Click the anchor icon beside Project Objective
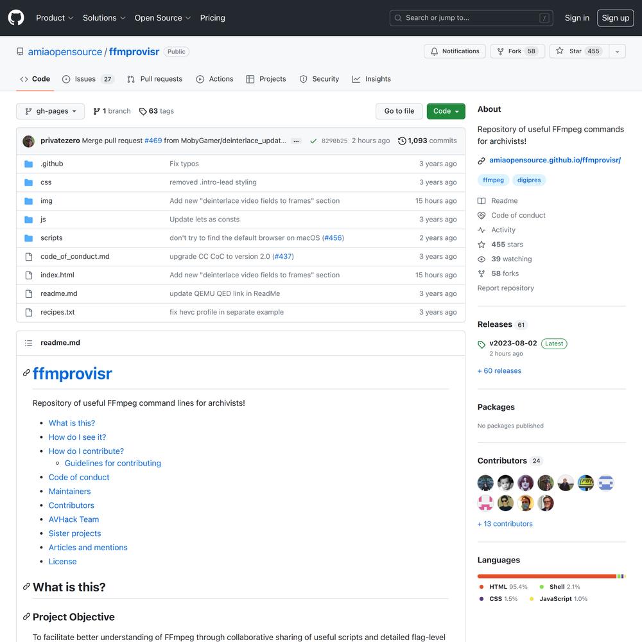The height and width of the screenshot is (642, 642). (x=26, y=616)
